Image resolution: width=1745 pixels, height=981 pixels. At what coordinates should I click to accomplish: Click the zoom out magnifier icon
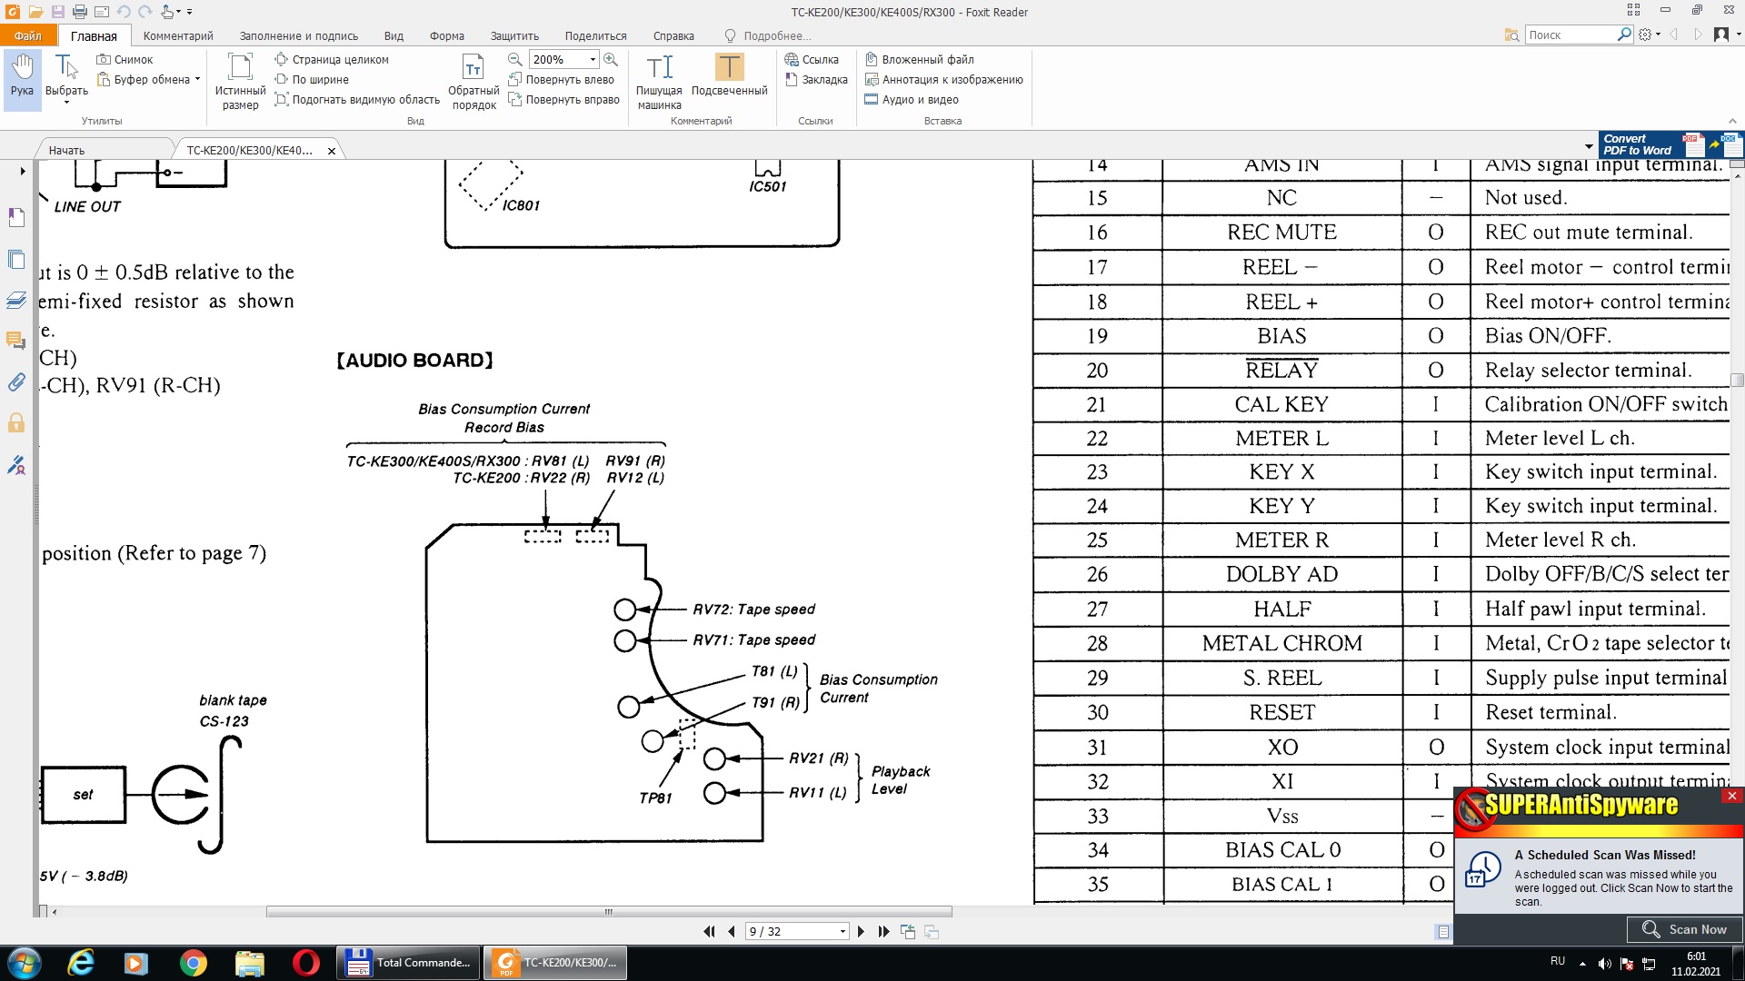pos(514,59)
